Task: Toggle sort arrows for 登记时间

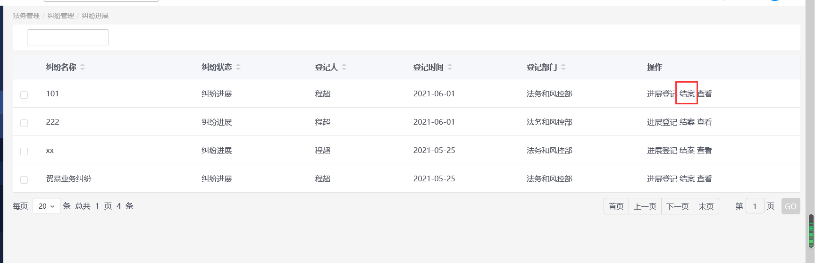Action: click(x=450, y=67)
